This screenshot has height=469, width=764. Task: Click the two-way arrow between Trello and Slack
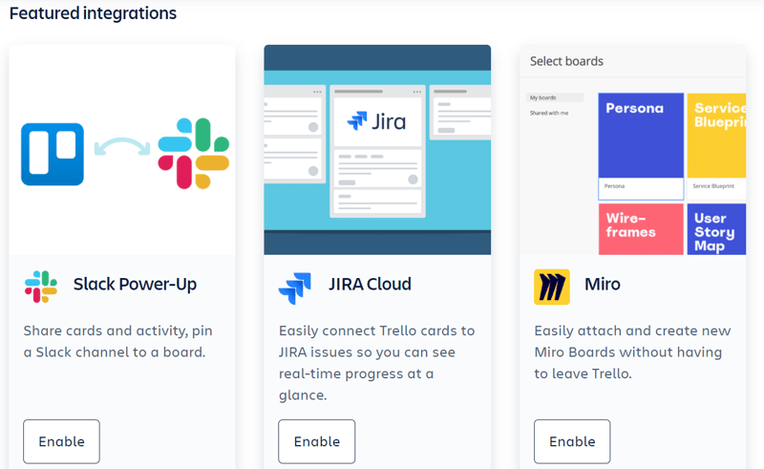(122, 146)
